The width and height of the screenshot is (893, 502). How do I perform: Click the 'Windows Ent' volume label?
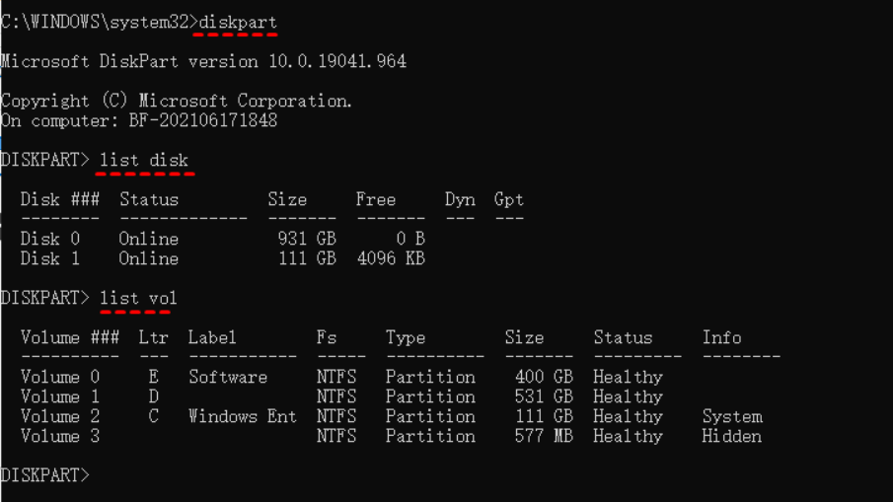[243, 416]
